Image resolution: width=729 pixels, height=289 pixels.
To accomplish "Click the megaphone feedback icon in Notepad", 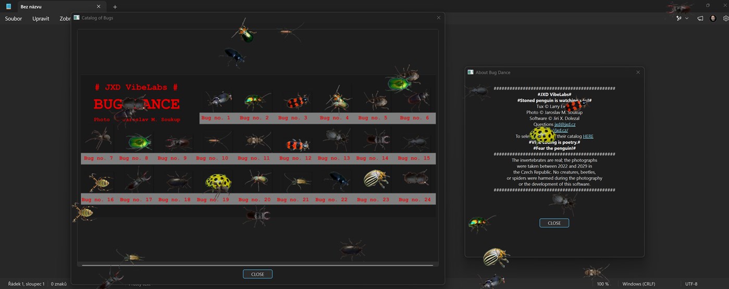I will (x=700, y=18).
